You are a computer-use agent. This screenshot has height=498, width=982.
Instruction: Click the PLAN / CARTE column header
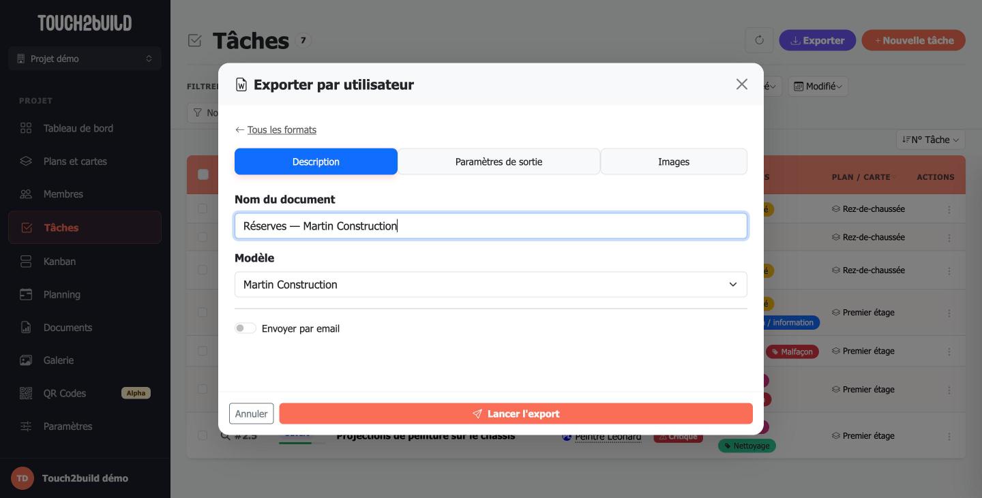click(x=861, y=177)
